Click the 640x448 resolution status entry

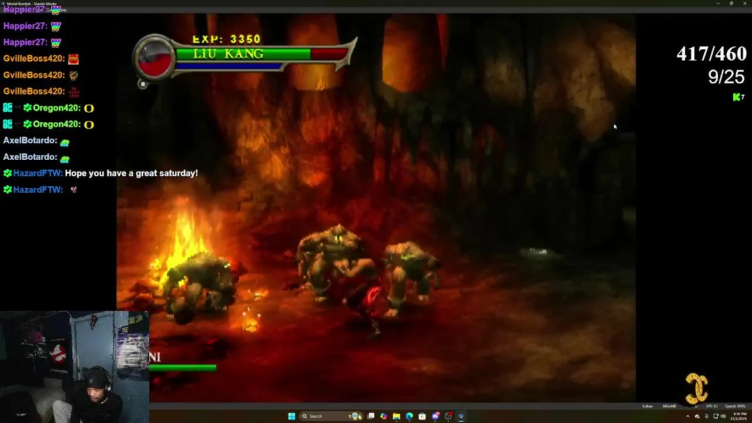coord(669,406)
